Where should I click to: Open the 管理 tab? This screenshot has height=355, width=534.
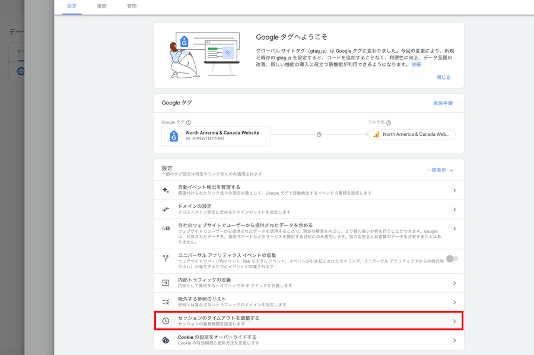pyautogui.click(x=132, y=6)
